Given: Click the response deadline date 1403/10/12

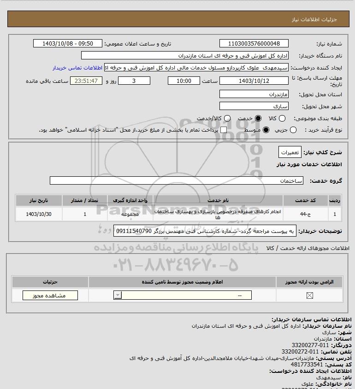Looking at the screenshot, I should [254, 81].
